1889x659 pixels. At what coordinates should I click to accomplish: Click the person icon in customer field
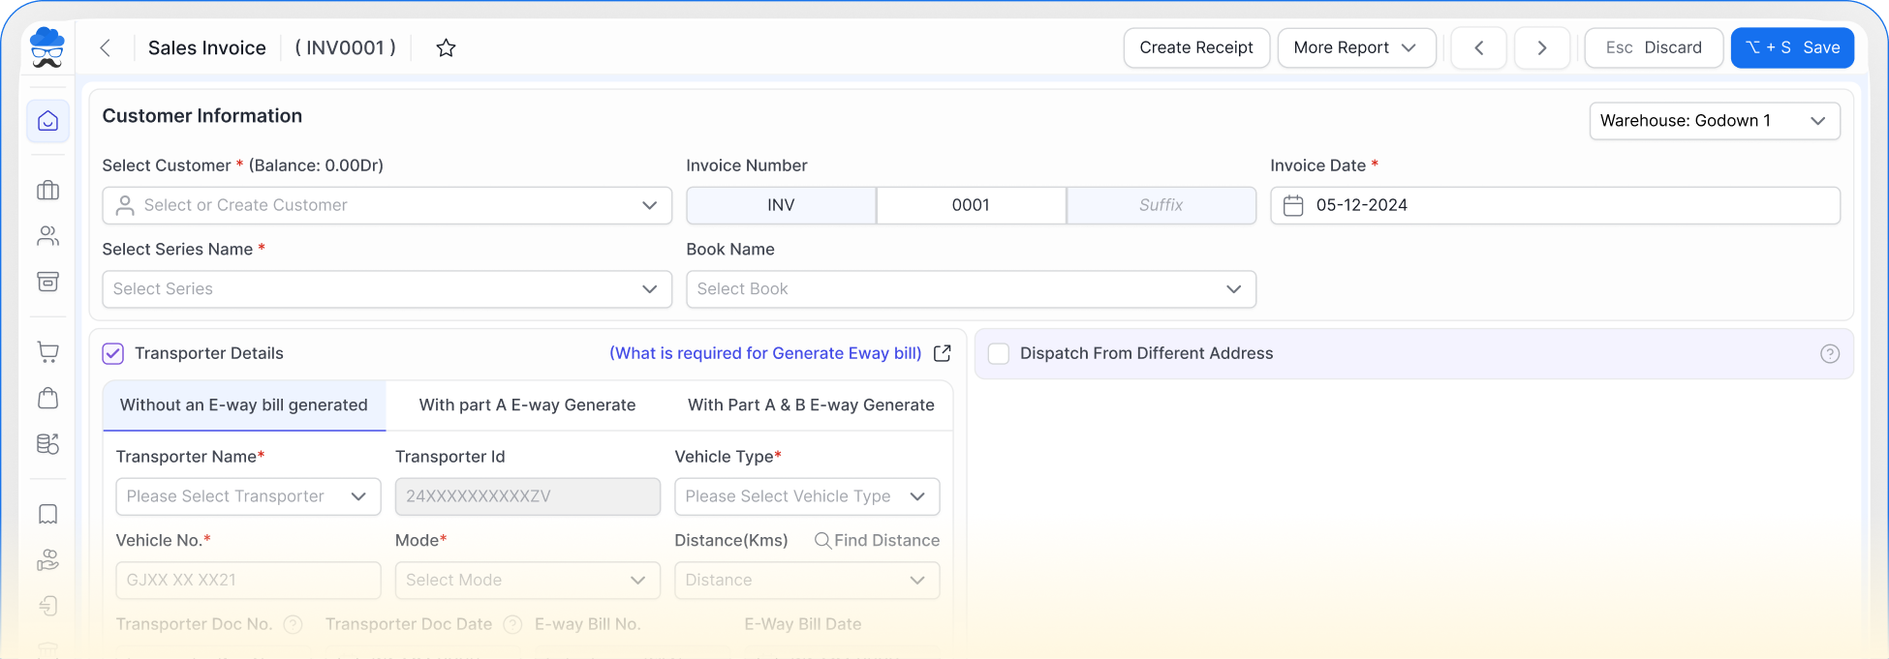coord(125,205)
